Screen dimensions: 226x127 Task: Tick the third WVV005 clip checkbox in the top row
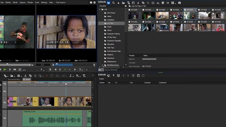point(157,10)
